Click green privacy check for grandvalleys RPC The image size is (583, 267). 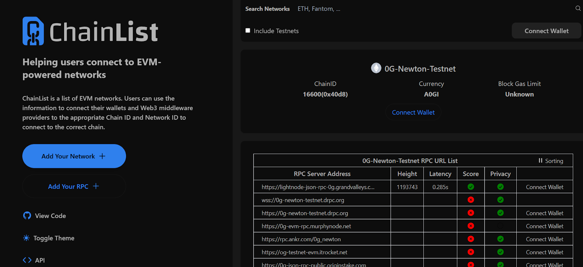[500, 187]
